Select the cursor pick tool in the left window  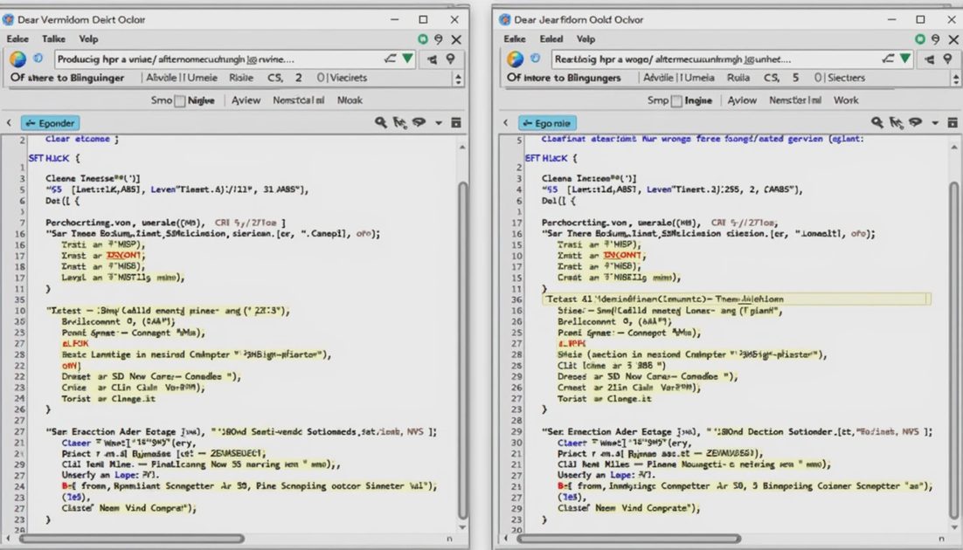(x=400, y=123)
